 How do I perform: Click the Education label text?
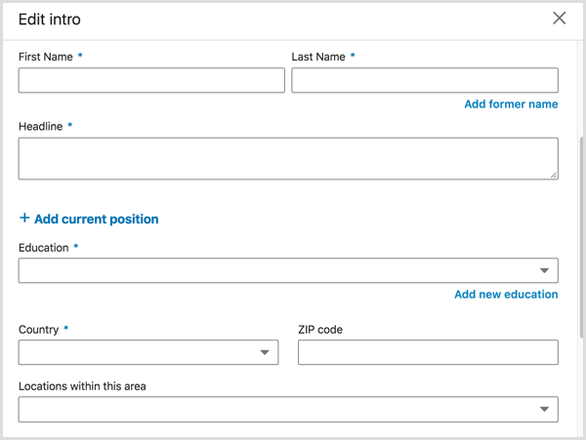point(44,248)
